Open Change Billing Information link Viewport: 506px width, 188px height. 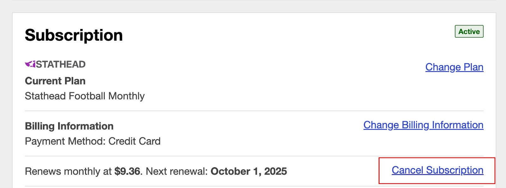click(423, 125)
